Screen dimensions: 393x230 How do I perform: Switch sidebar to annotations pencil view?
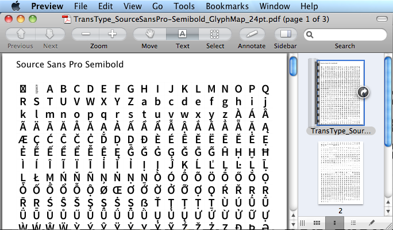372,223
